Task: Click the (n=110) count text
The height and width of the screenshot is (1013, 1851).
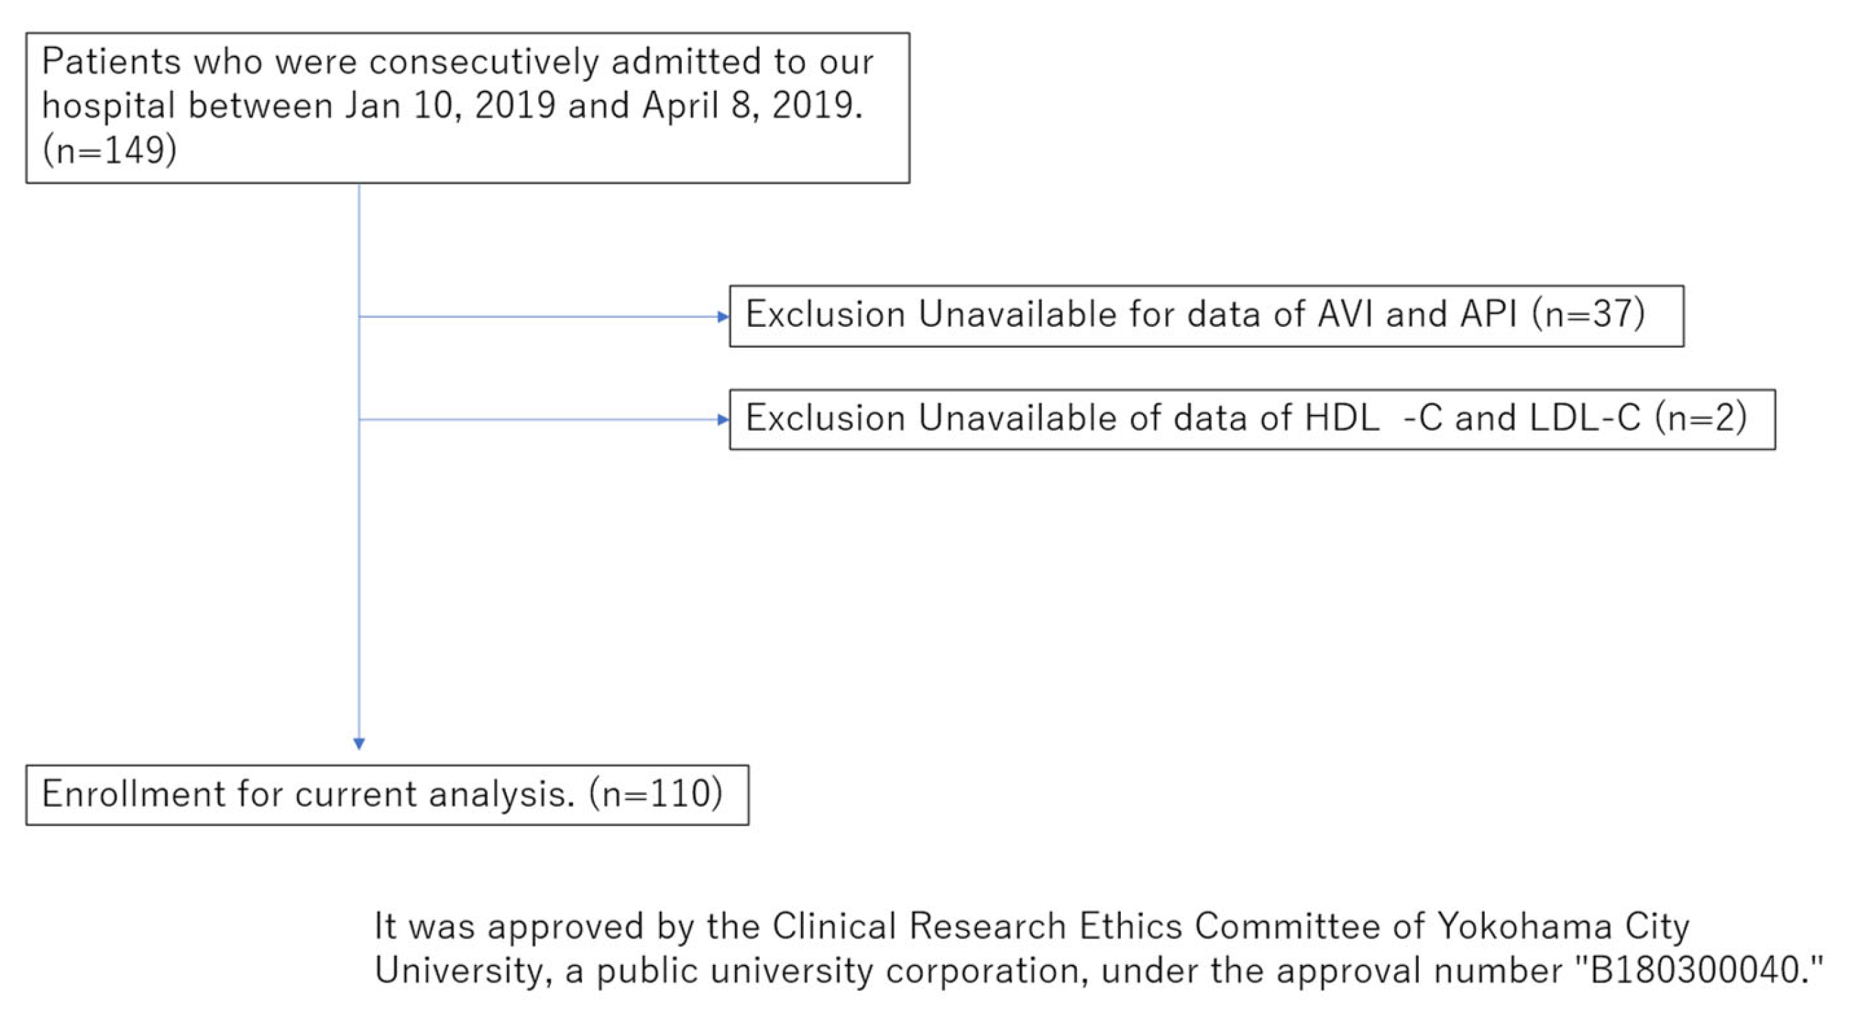Action: tap(655, 795)
